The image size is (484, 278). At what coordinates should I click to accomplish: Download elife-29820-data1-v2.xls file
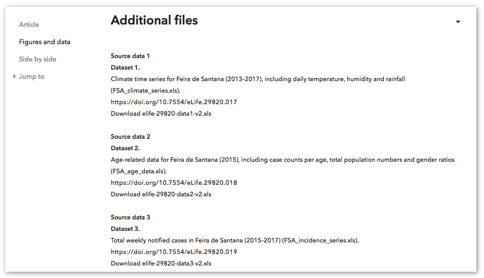pos(161,113)
